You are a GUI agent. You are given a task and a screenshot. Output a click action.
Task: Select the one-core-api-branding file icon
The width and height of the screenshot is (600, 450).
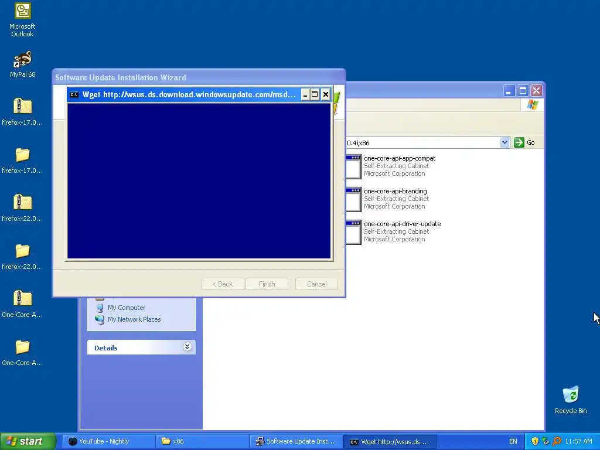coord(353,199)
